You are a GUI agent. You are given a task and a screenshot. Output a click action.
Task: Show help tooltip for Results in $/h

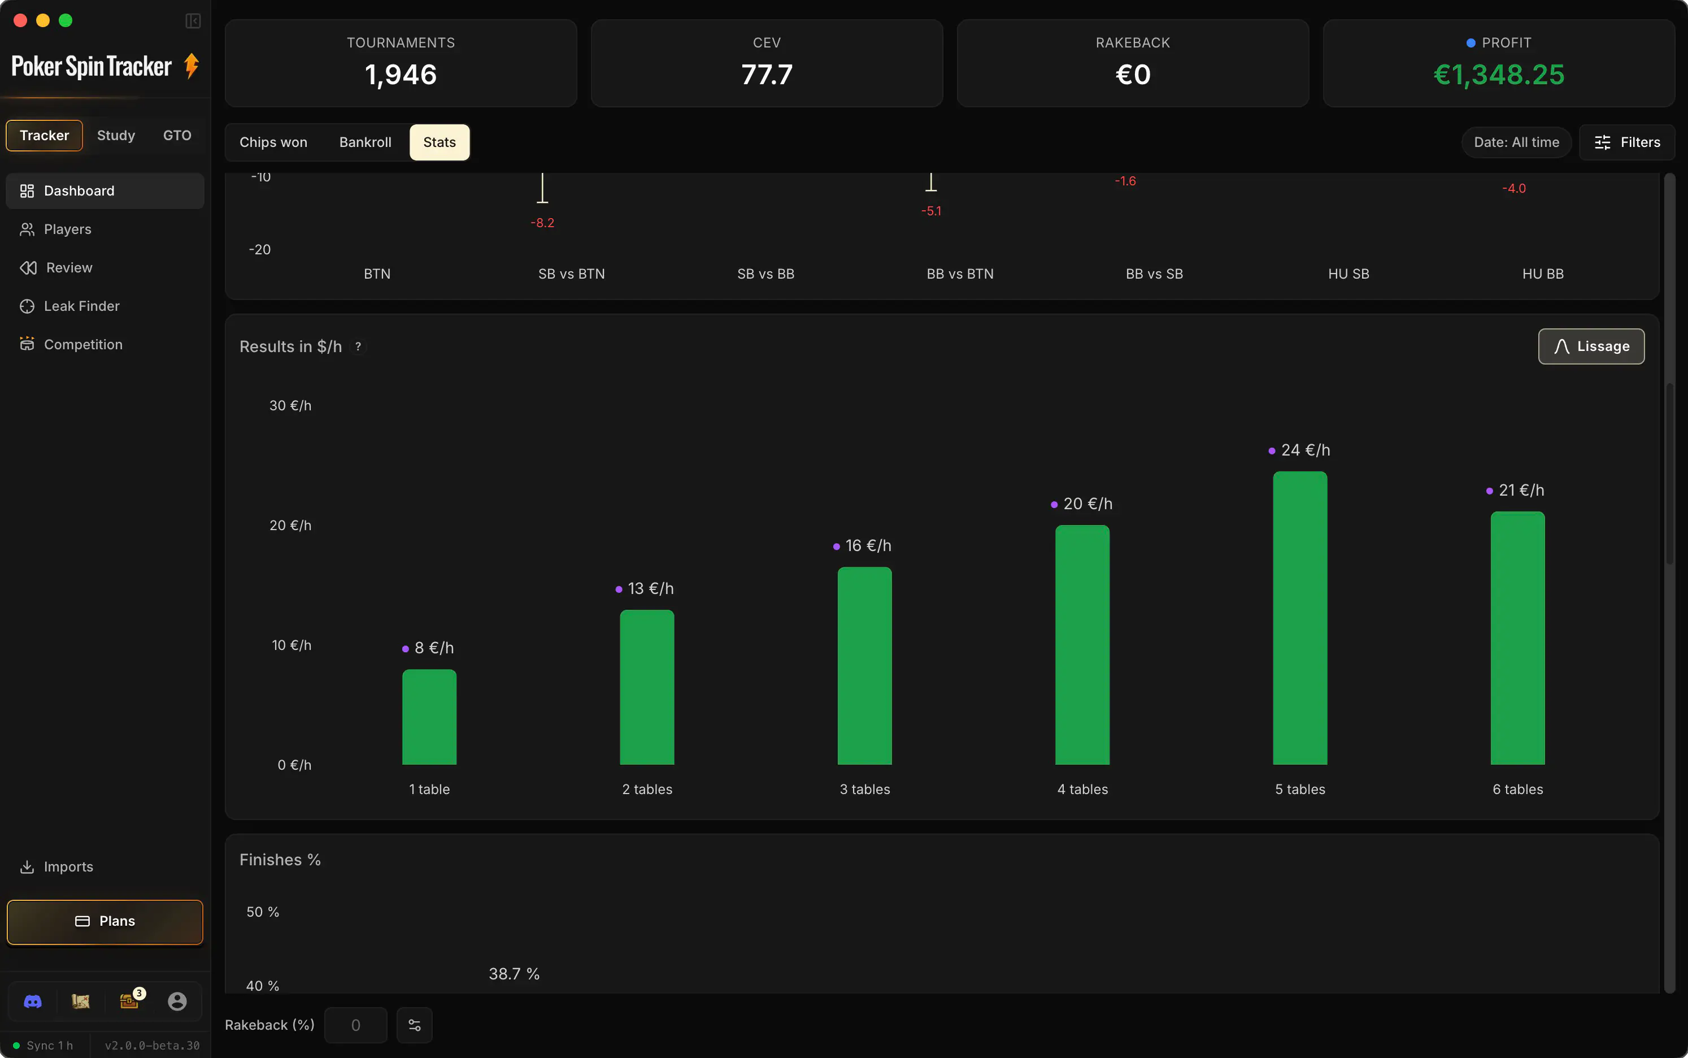pos(358,346)
